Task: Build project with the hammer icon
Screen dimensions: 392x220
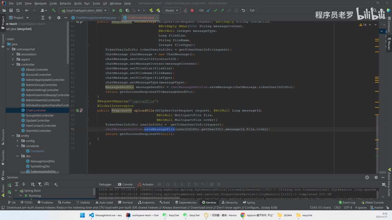Action: (54, 10)
